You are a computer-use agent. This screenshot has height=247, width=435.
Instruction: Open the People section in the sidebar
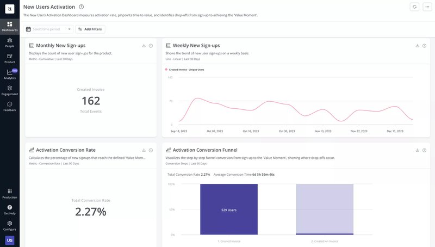tap(9, 42)
